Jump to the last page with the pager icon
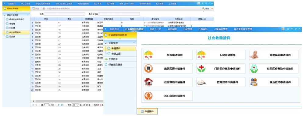This screenshot has height=116, width=303. pyautogui.click(x=62, y=105)
